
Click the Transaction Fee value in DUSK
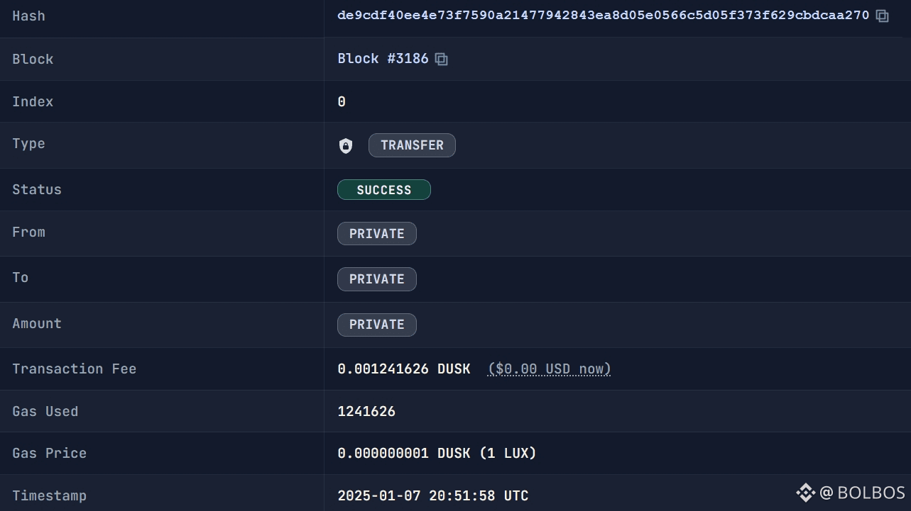pyautogui.click(x=404, y=369)
